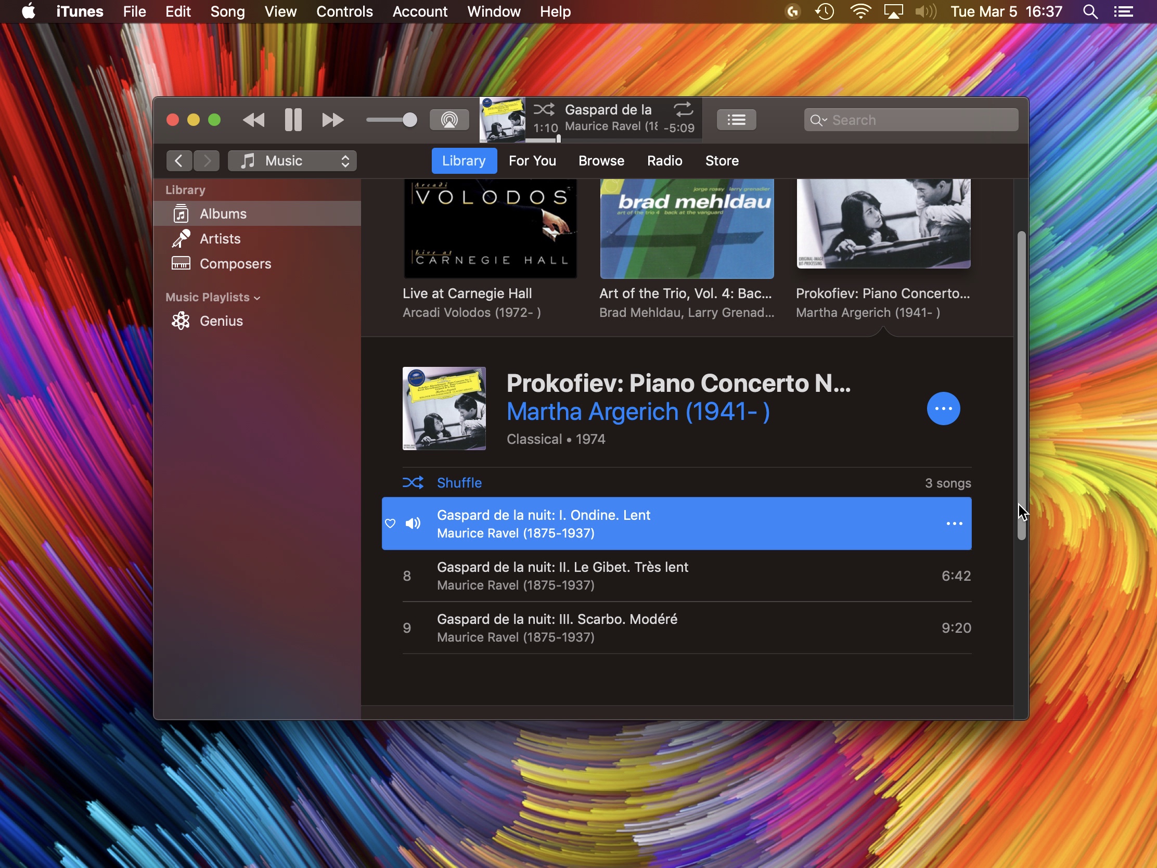Viewport: 1157px width, 868px height.
Task: Toggle the 1:10 elapsed time display
Action: (x=545, y=127)
